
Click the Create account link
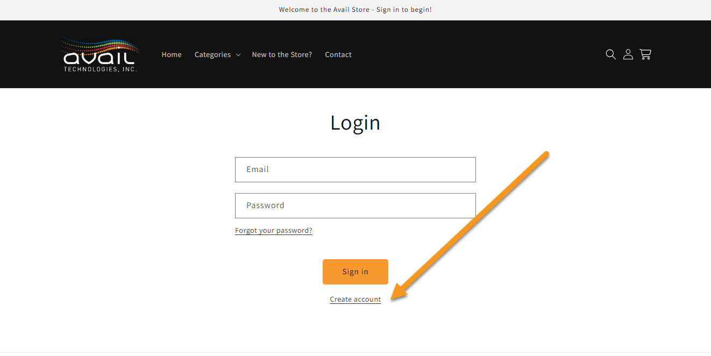(x=355, y=300)
